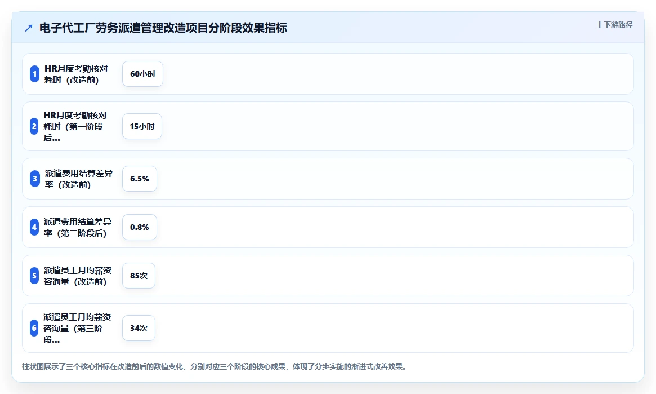Click number badge 3 for 派遣费用结算差异率（改造前）
Screen dimensions: 656x394
[x=35, y=179]
